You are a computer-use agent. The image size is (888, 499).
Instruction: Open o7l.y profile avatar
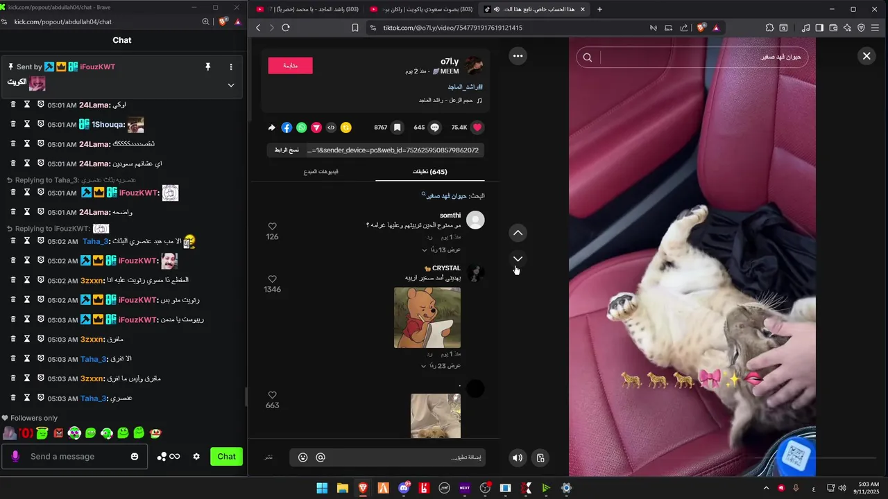pyautogui.click(x=475, y=66)
